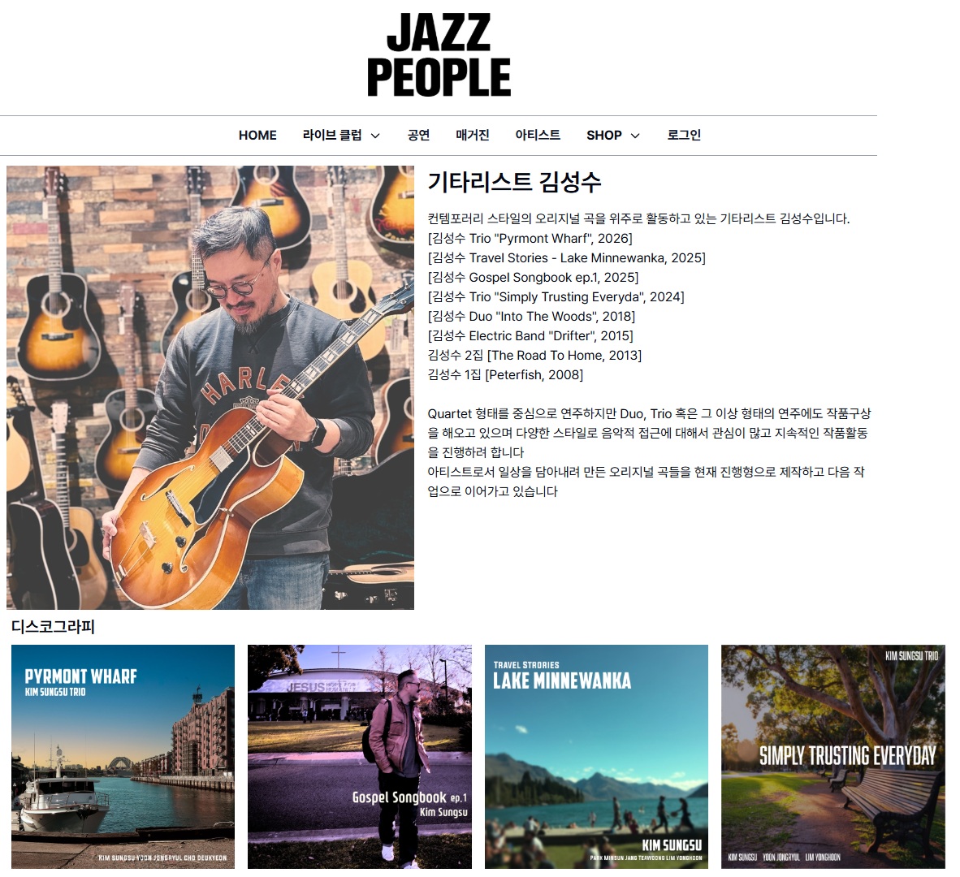Click the Pyrmont Wharf 2026 text entry

click(x=530, y=239)
